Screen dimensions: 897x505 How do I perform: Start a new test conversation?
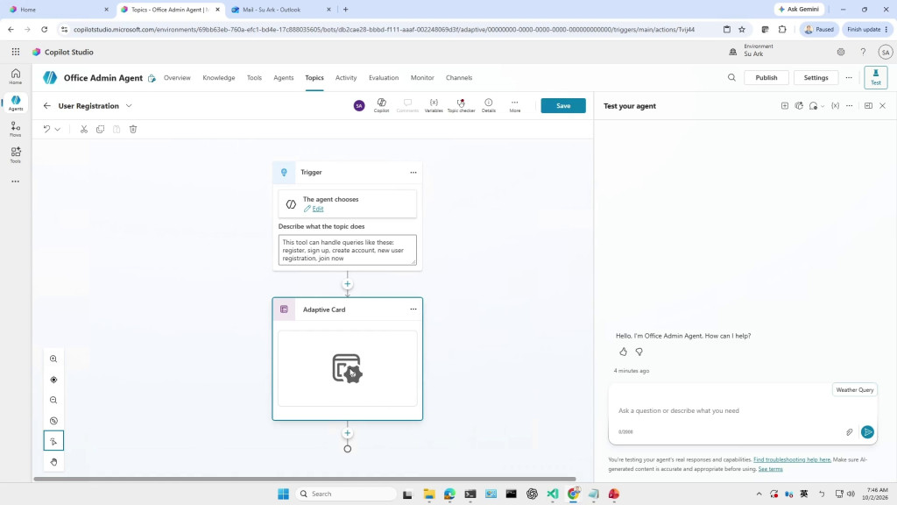coord(784,106)
